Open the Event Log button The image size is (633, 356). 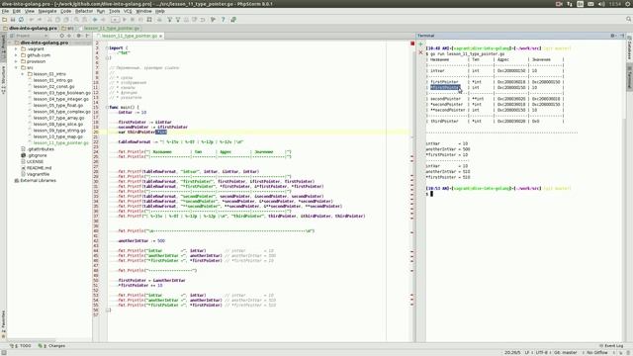click(x=611, y=346)
